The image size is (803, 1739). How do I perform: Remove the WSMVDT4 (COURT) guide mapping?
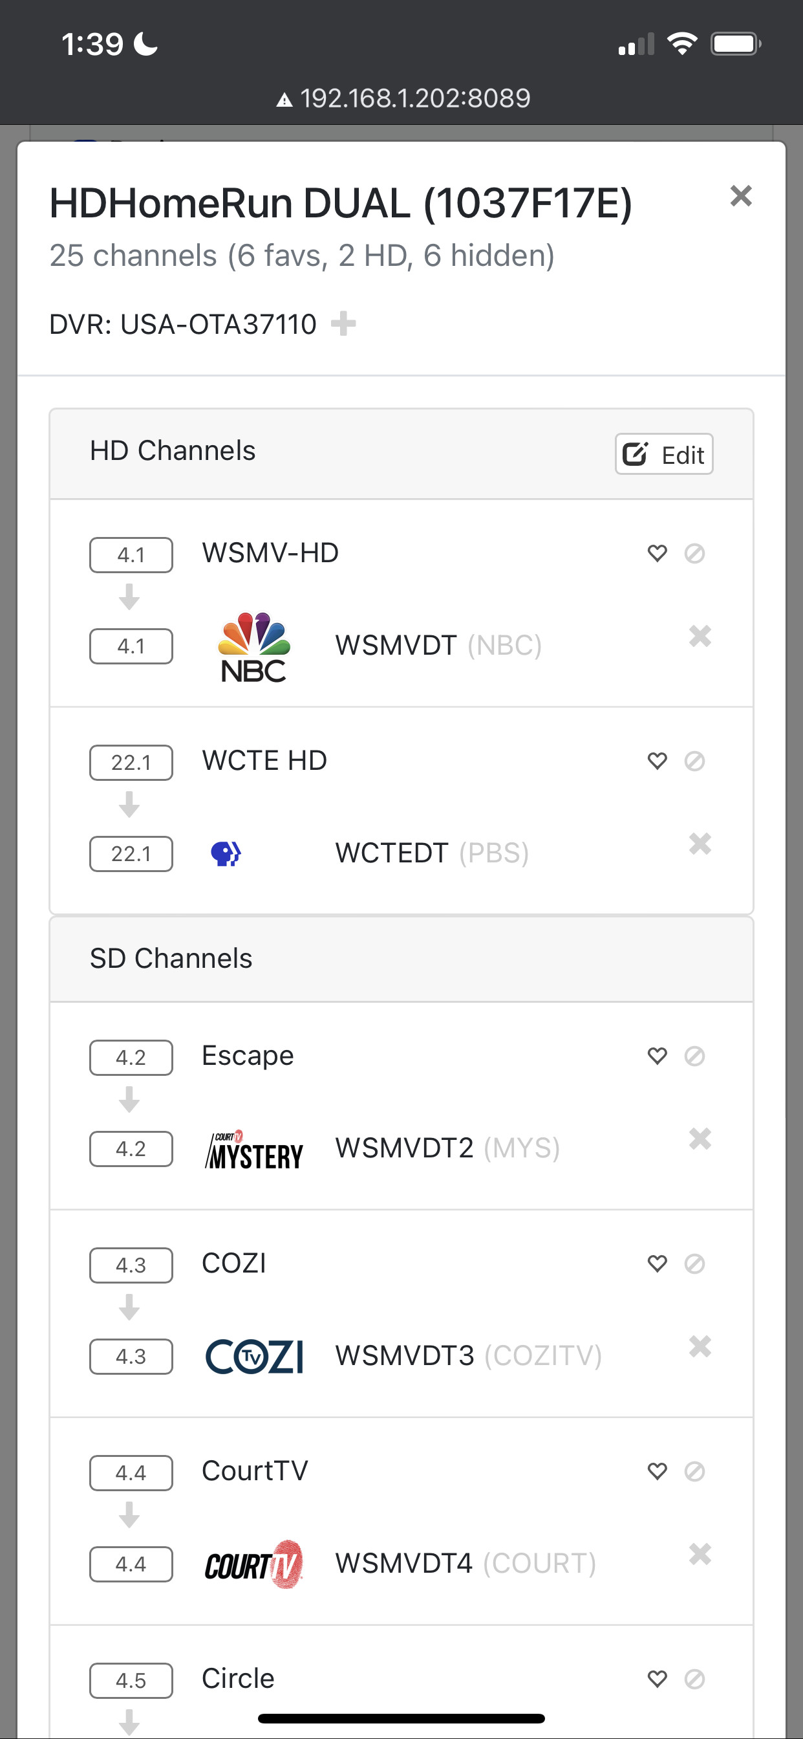click(x=700, y=1555)
